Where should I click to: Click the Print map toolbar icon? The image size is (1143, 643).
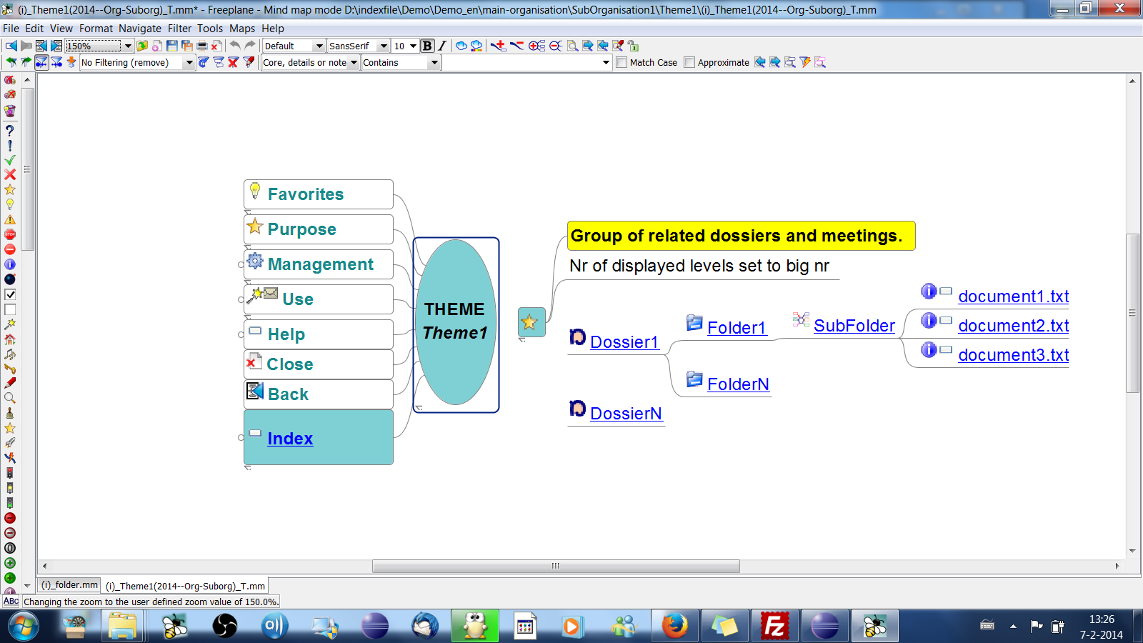coord(202,46)
